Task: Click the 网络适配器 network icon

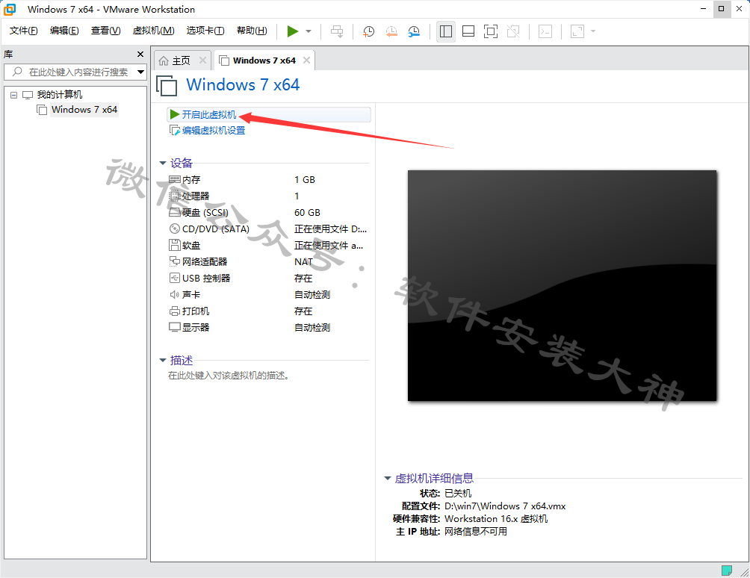Action: coord(175,261)
